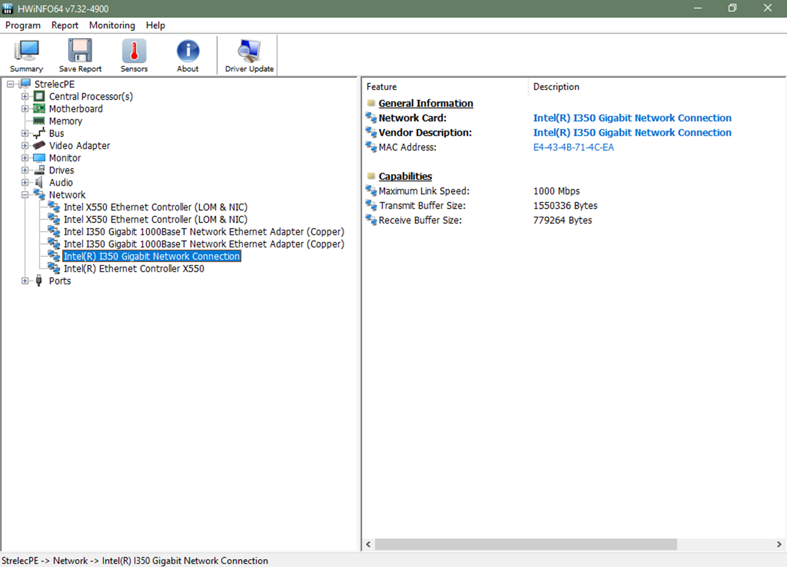This screenshot has width=787, height=567.
Task: Click the Drives tree icon
Action: tap(39, 170)
